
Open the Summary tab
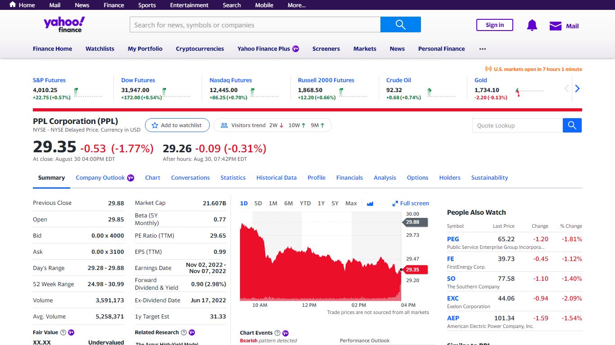(x=51, y=178)
